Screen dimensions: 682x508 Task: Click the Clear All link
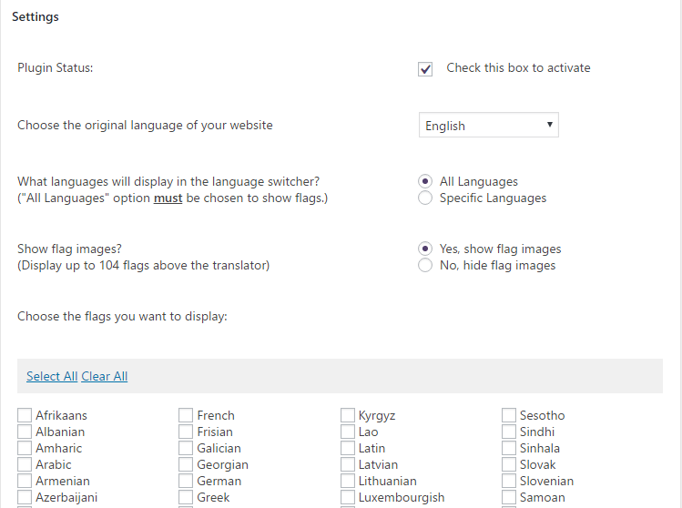[105, 376]
